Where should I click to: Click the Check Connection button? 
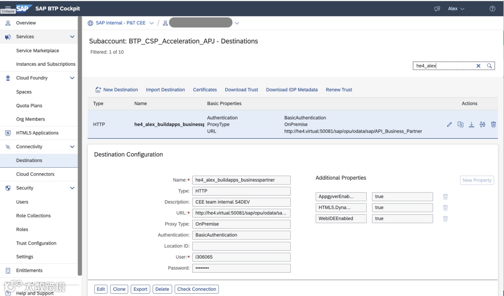pyautogui.click(x=197, y=289)
